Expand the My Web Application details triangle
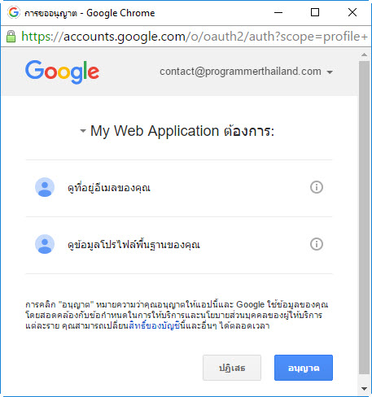This screenshot has height=397, width=372. point(83,131)
